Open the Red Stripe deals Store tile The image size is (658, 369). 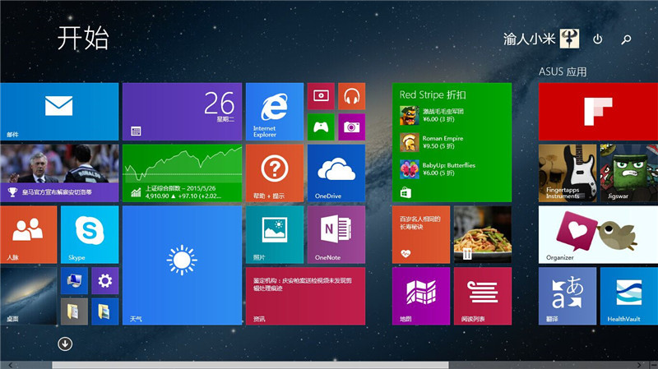tap(452, 142)
